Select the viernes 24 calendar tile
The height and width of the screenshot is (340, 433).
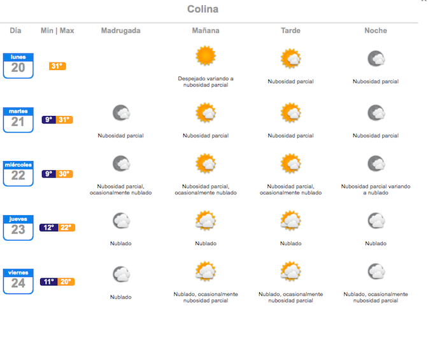coord(18,281)
